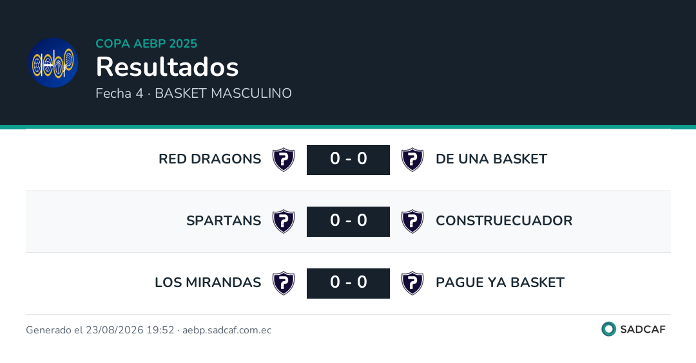
Task: Select the RED DRAGONS team name
Action: click(x=210, y=159)
